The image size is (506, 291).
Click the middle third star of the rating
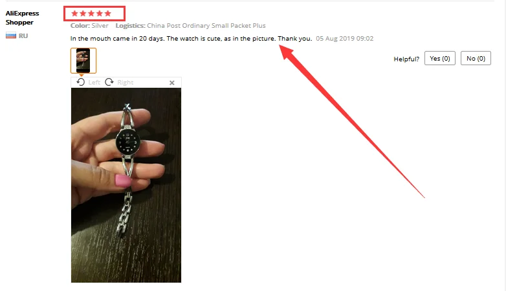pyautogui.click(x=91, y=14)
